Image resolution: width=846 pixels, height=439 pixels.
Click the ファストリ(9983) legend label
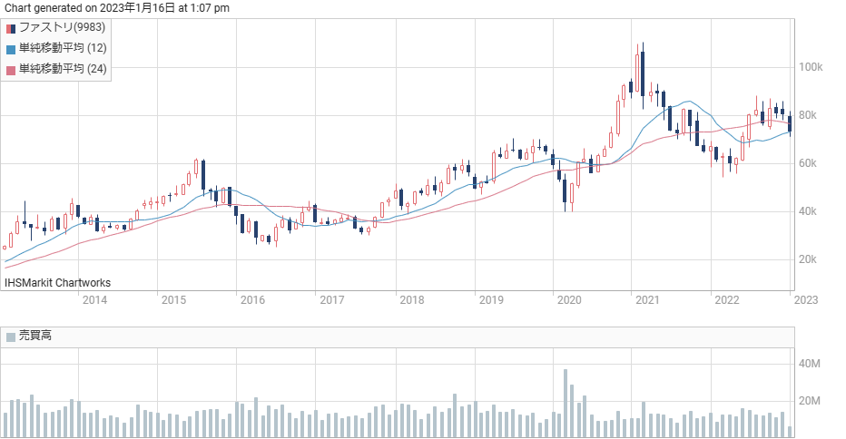[x=62, y=27]
